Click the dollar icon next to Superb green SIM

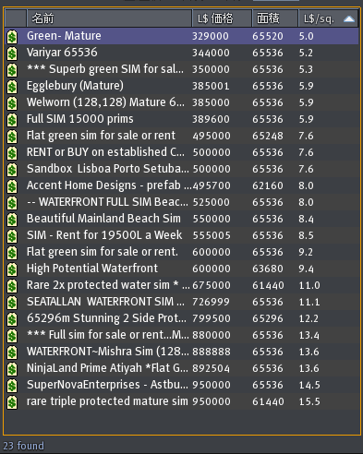(12, 69)
